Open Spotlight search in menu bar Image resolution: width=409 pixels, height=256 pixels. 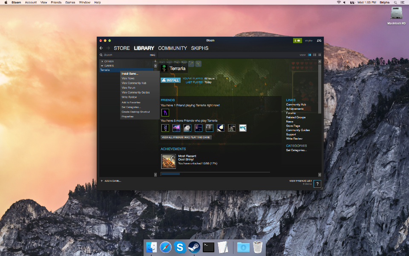pos(395,3)
